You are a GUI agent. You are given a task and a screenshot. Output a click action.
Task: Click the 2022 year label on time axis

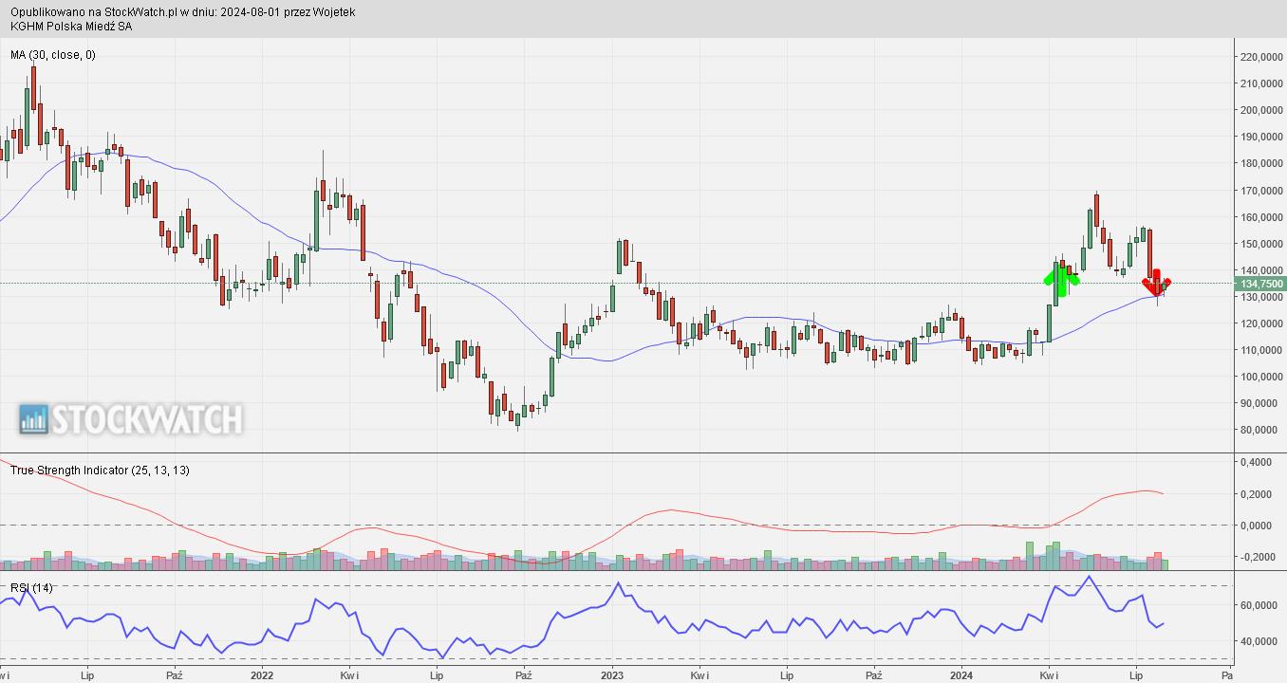(x=262, y=676)
